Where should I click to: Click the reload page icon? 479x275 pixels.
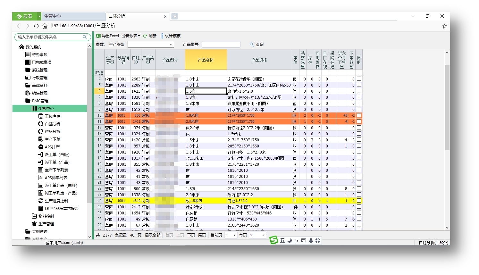[x=36, y=26]
